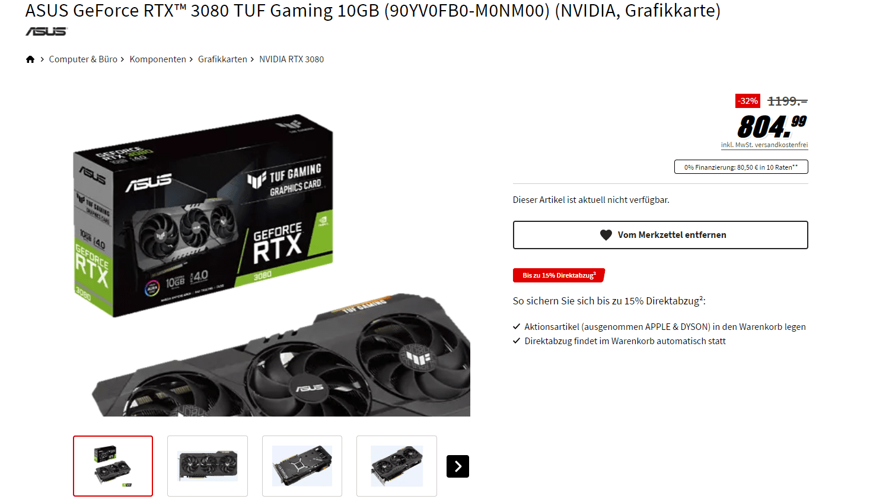Click the -32% discount badge

(748, 101)
